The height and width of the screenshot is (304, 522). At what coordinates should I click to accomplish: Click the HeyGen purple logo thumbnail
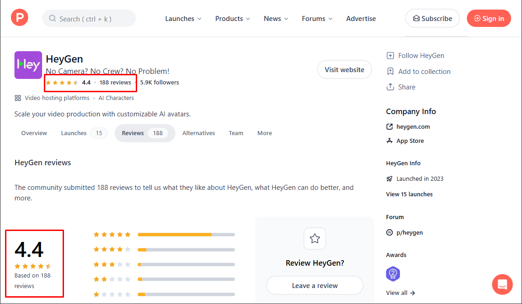tap(28, 65)
